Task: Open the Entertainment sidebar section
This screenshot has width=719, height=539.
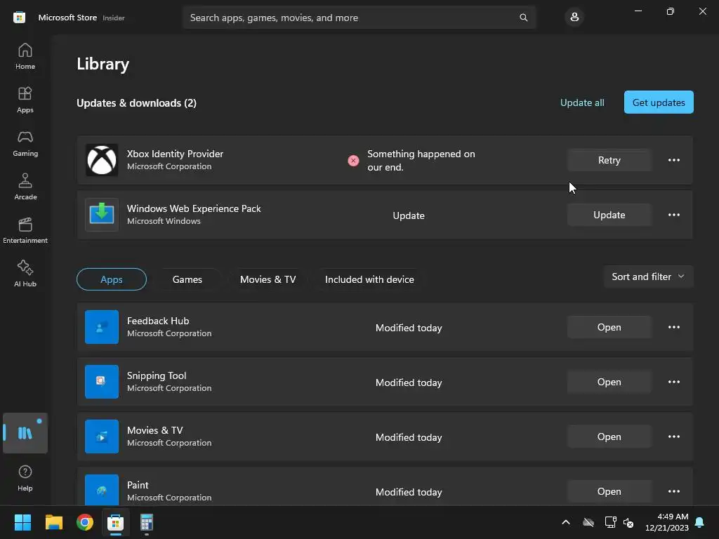Action: point(25,230)
